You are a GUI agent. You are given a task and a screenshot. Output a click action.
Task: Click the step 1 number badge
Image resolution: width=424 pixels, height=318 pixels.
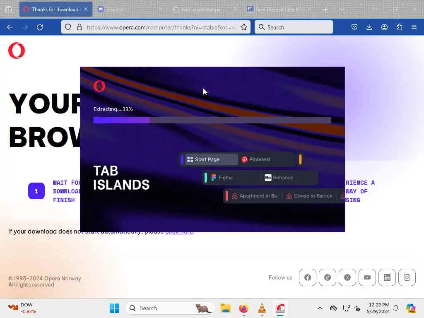click(36, 191)
